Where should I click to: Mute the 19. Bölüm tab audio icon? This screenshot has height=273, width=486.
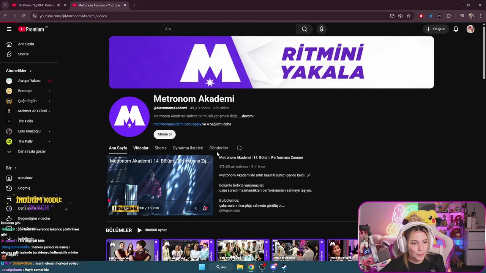58,5
